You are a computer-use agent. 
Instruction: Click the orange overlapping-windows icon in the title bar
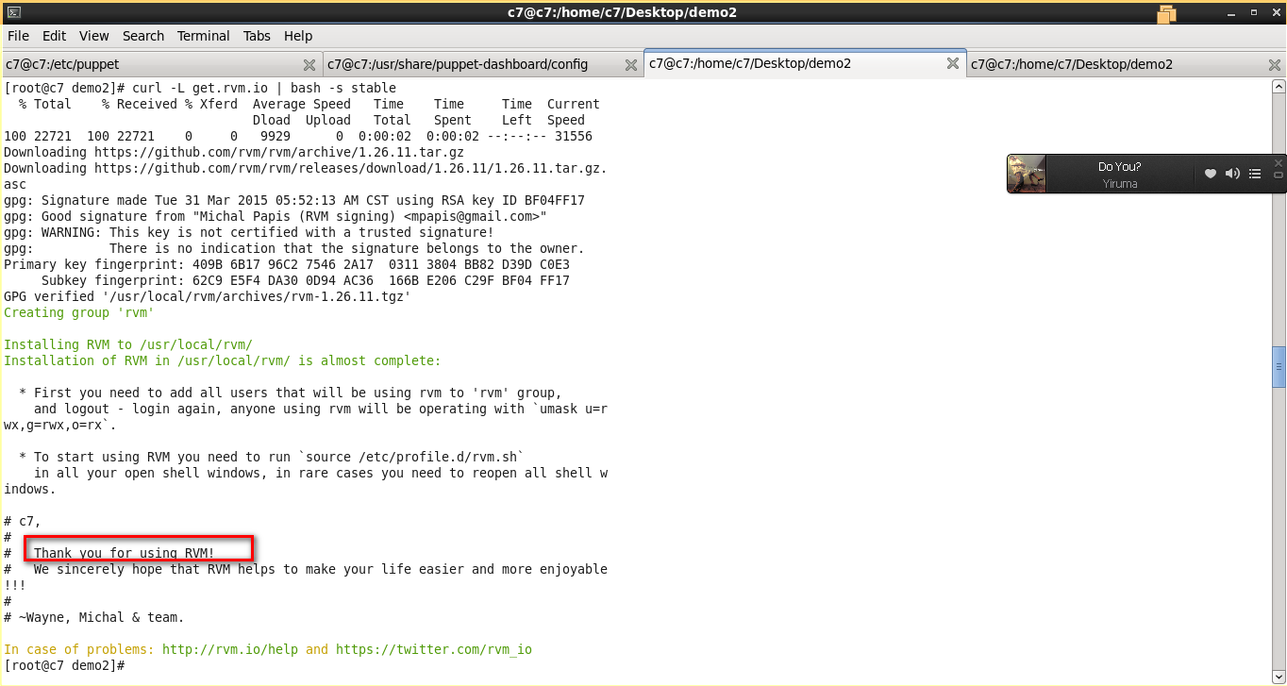pos(1167,13)
